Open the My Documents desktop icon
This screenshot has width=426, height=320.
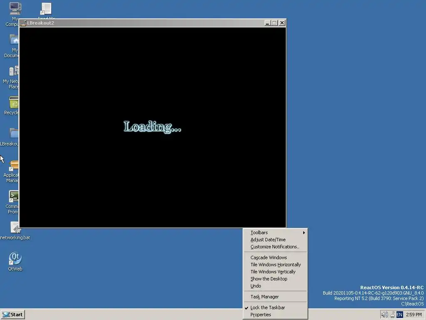pos(14,40)
